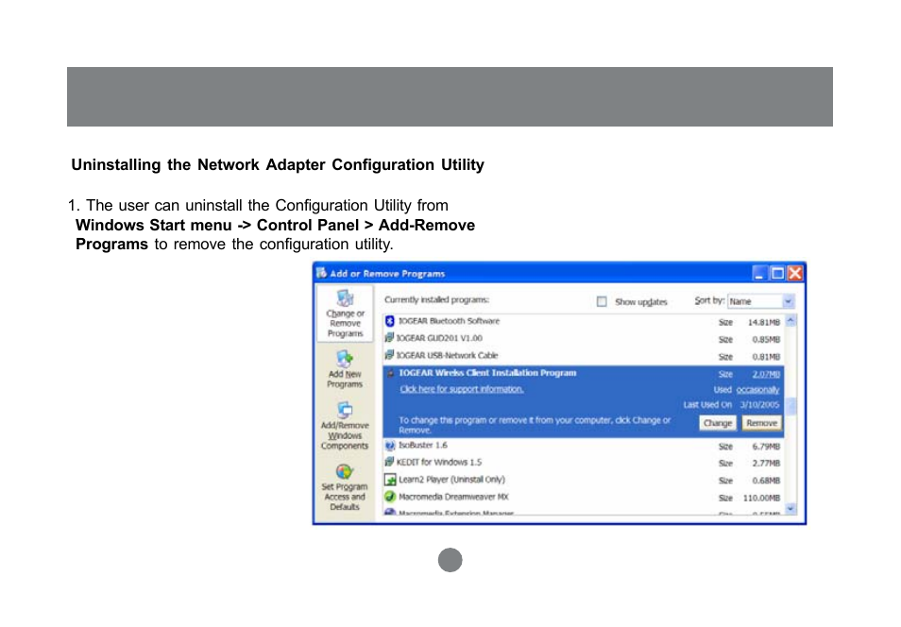The height and width of the screenshot is (627, 901).
Task: Minimize the Add or Remove Programs window
Action: pos(759,273)
